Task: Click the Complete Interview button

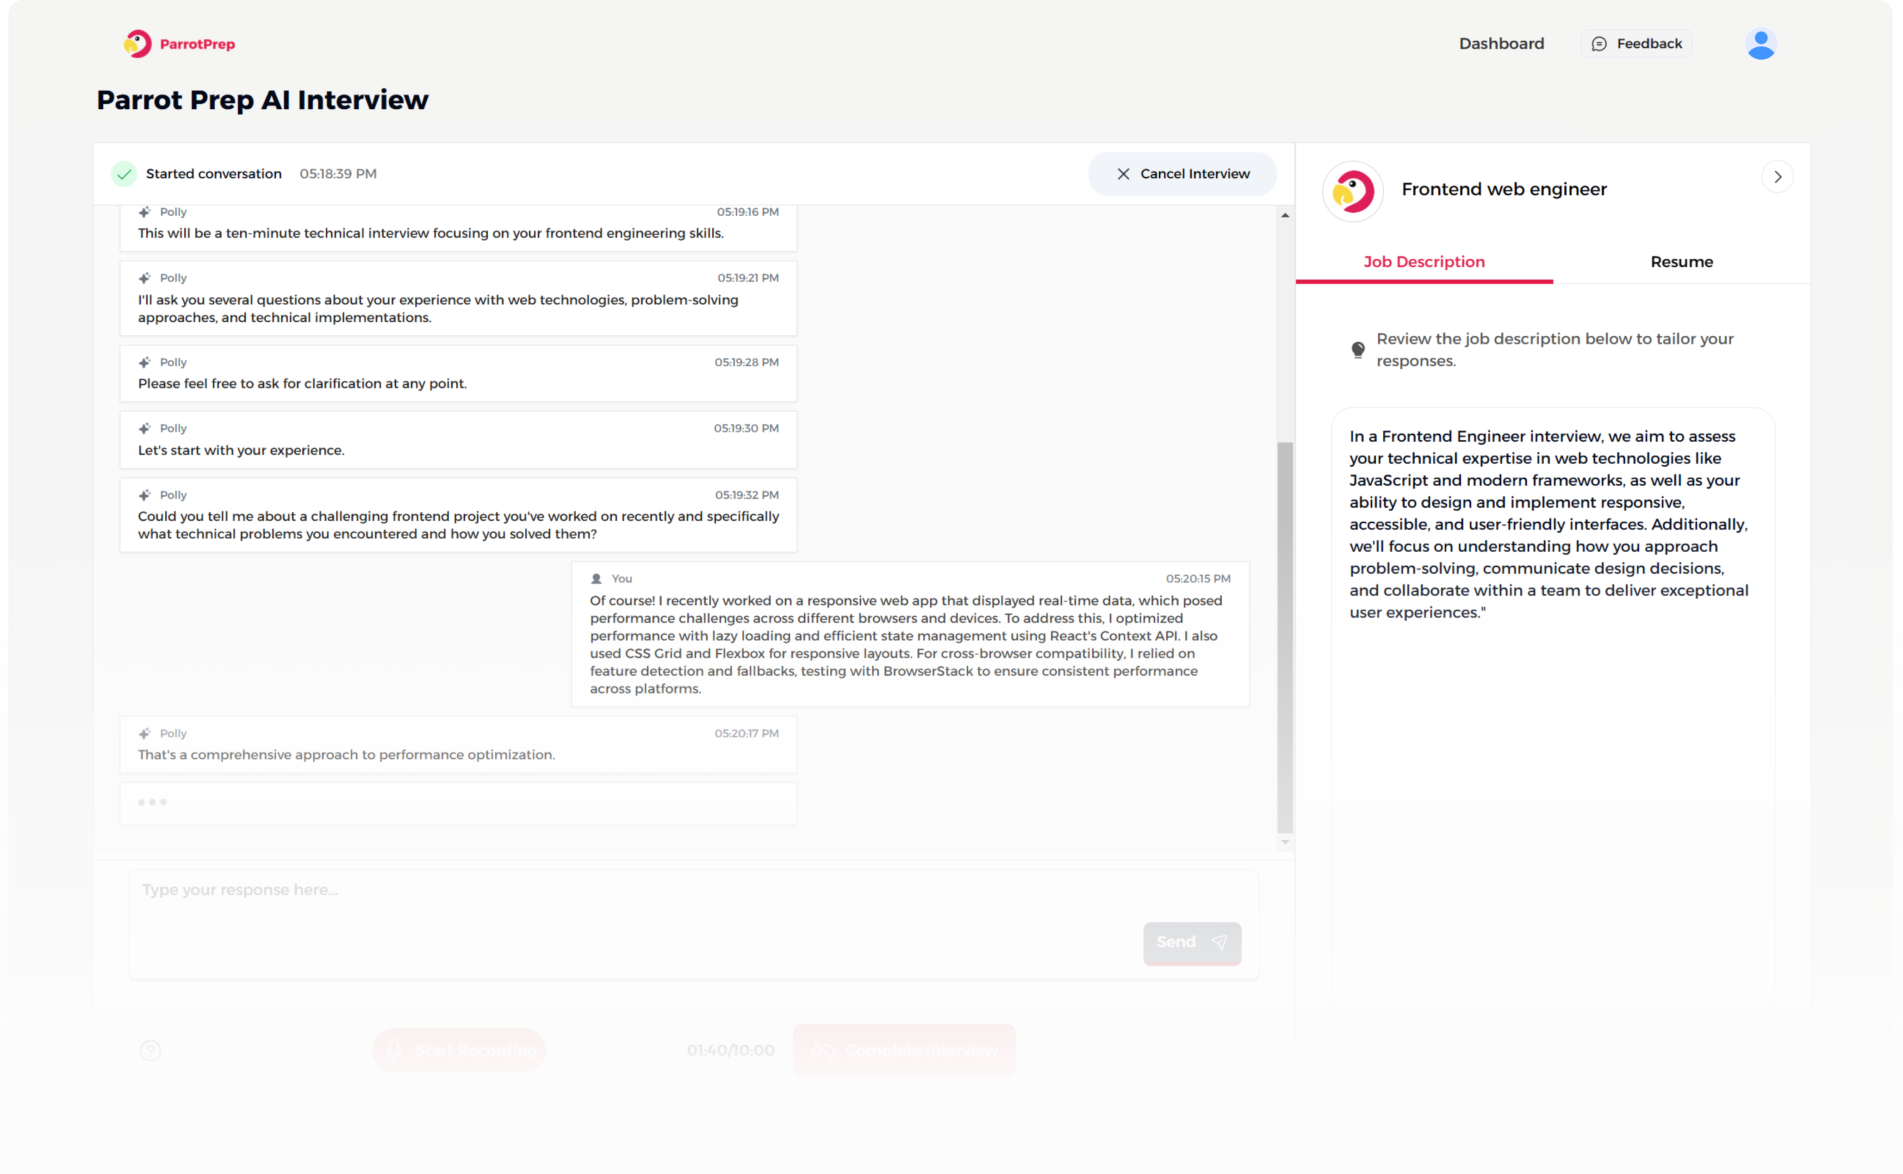Action: pyautogui.click(x=904, y=1050)
